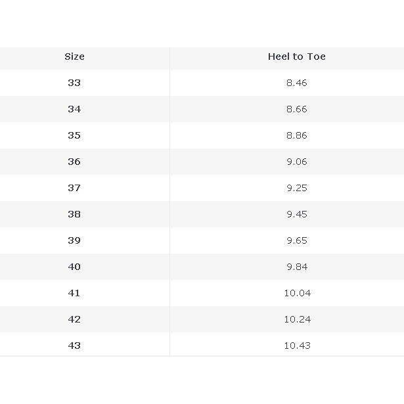Click the 10.43 heel to toe value

297,346
